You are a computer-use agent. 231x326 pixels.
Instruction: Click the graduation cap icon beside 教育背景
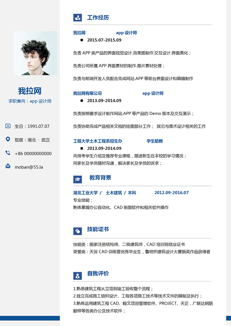click(77, 179)
